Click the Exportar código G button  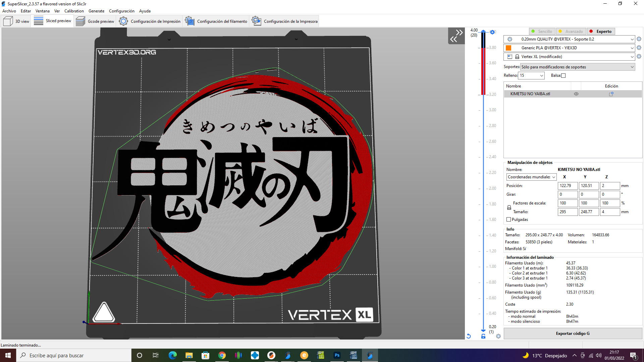573,333
